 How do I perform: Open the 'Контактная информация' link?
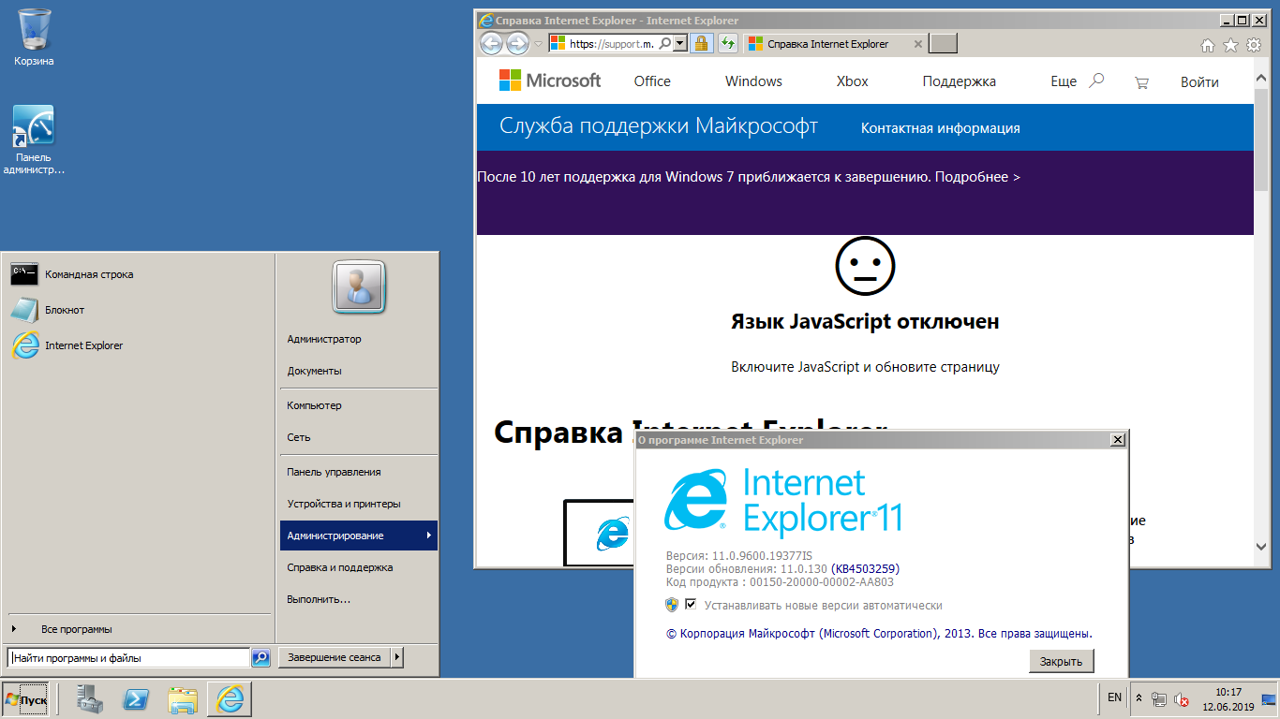[940, 128]
